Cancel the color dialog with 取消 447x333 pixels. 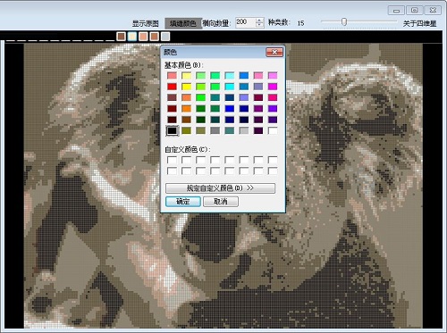pos(221,202)
